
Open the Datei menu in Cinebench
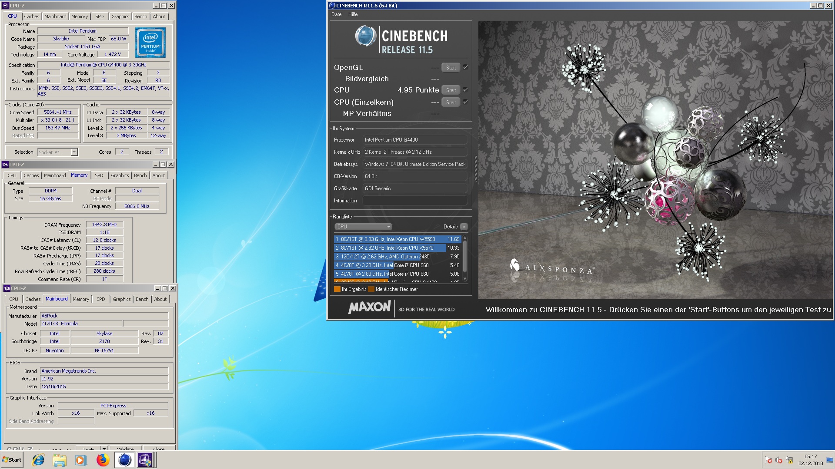337,14
